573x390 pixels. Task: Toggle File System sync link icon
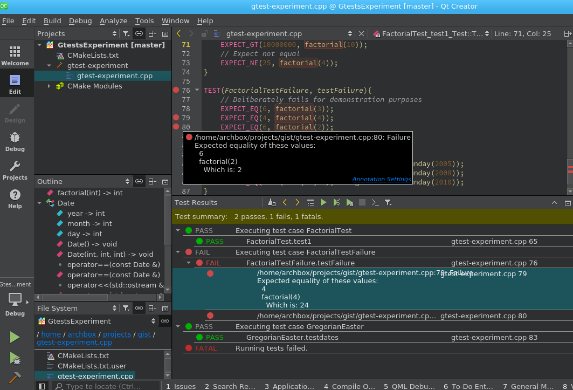point(139,309)
